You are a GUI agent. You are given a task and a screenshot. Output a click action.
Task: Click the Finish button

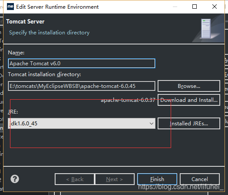pos(157,179)
